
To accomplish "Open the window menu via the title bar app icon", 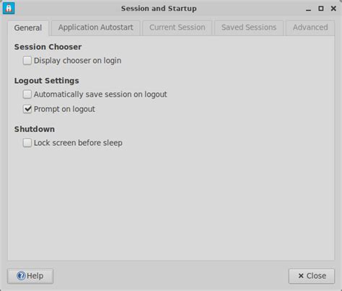I will [9, 8].
